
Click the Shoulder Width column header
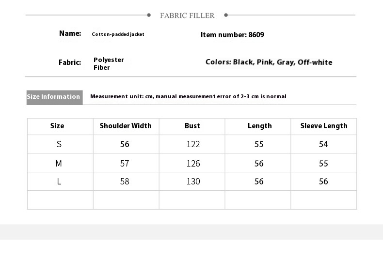pos(126,126)
